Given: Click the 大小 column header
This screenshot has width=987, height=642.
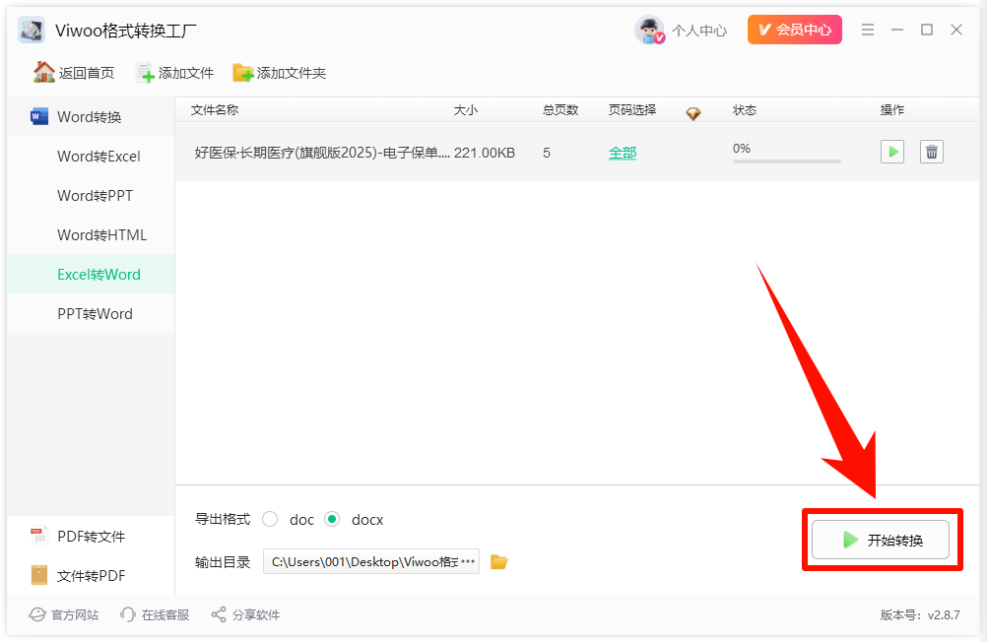Looking at the screenshot, I should [x=466, y=109].
